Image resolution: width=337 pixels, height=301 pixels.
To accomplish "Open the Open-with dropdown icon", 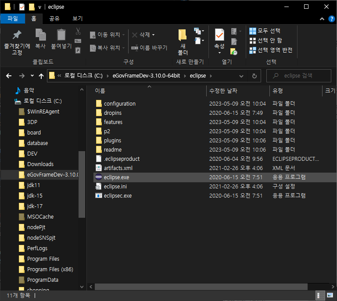I will tap(236, 31).
